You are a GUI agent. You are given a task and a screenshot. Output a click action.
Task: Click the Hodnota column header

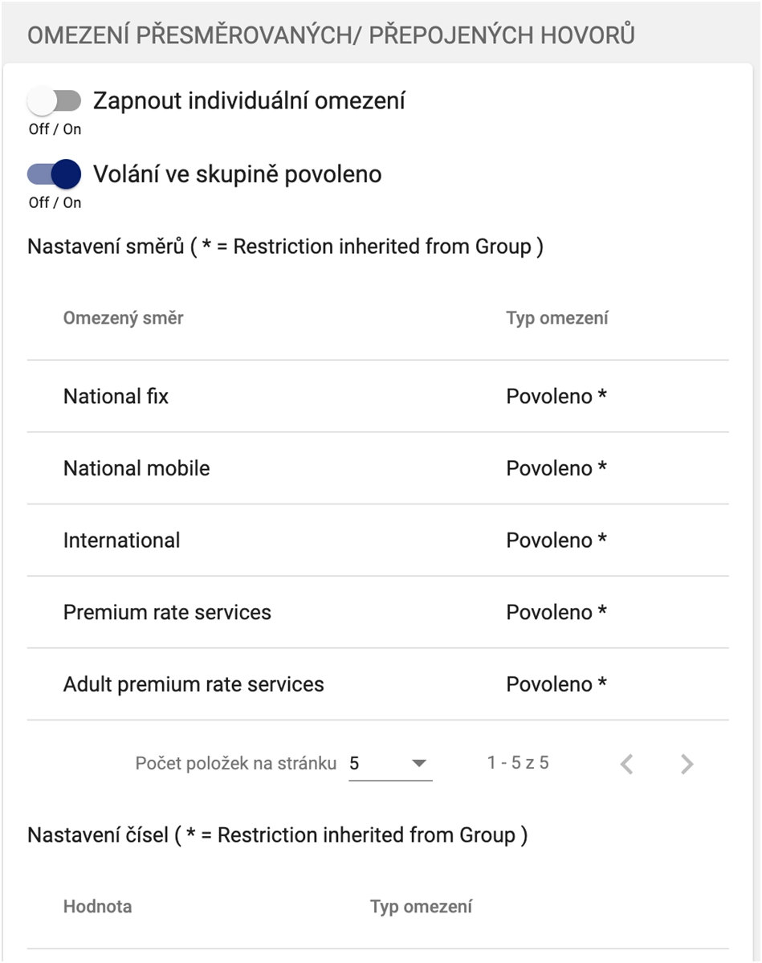[x=97, y=907]
